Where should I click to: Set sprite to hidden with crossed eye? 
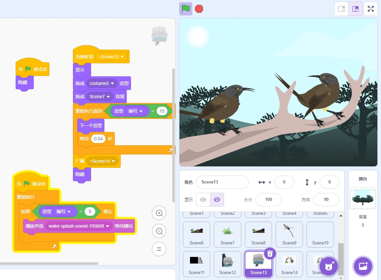[x=217, y=200]
